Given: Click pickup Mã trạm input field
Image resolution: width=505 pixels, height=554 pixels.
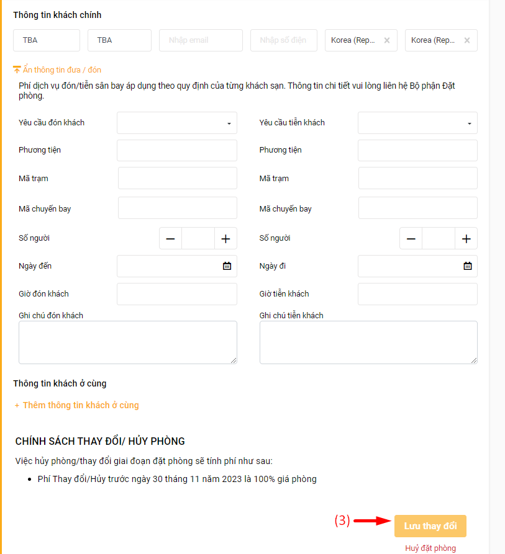Looking at the screenshot, I should pos(178,178).
